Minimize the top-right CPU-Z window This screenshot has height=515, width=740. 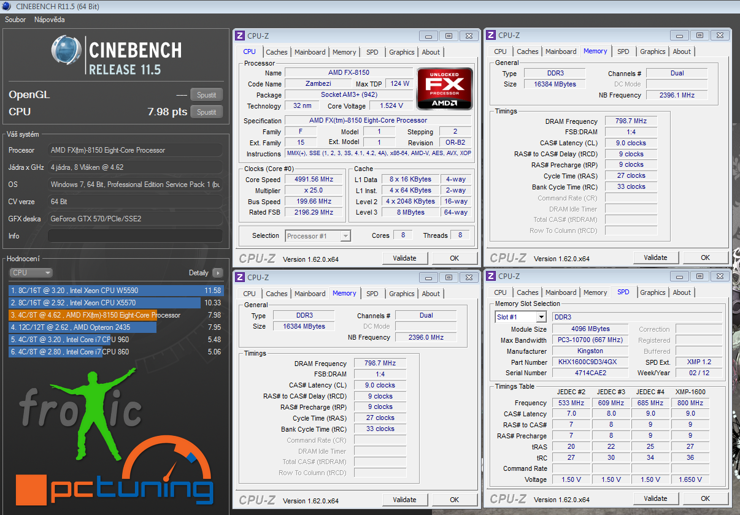679,36
